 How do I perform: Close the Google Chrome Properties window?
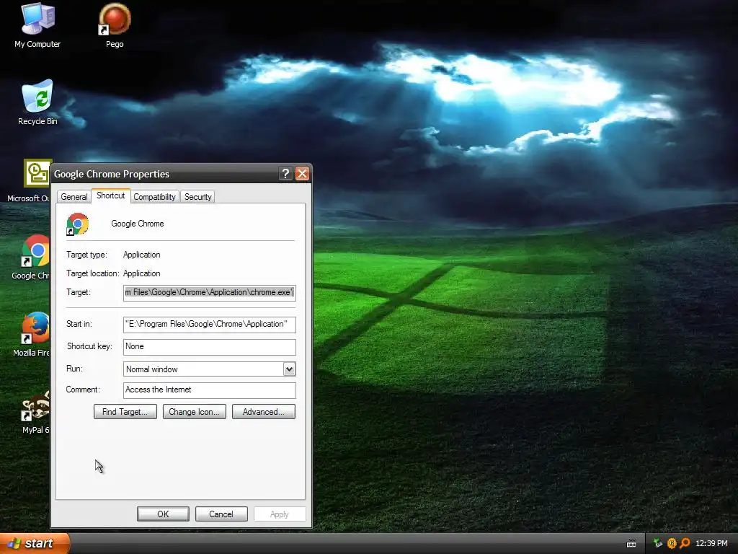[302, 174]
